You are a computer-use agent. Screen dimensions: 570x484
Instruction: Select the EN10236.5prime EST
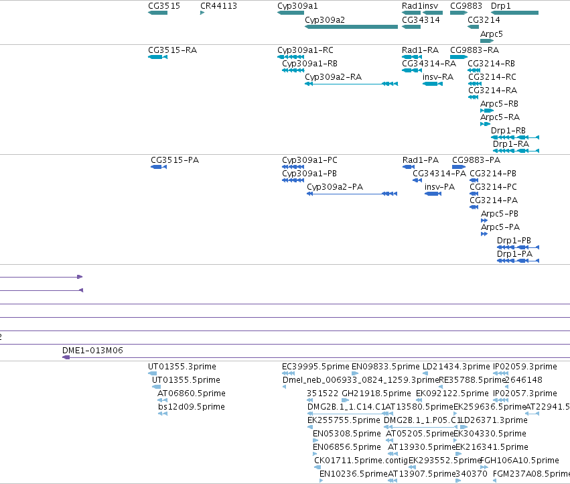(354, 474)
